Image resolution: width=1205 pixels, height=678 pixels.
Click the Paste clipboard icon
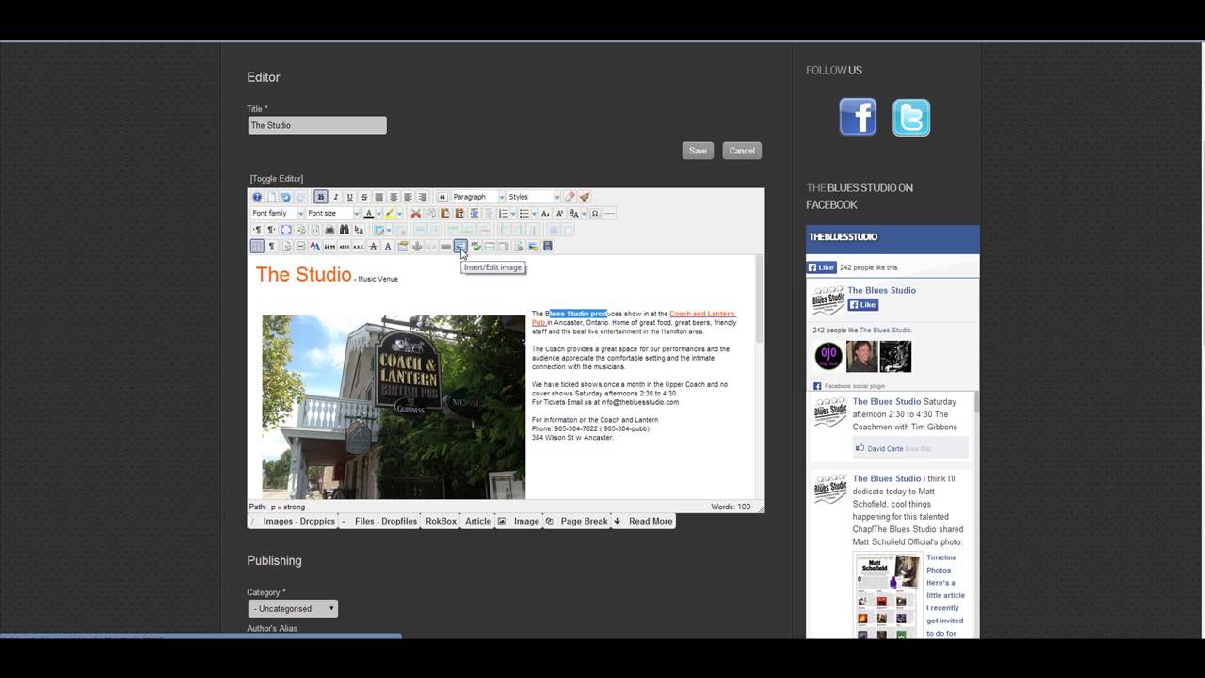click(445, 214)
